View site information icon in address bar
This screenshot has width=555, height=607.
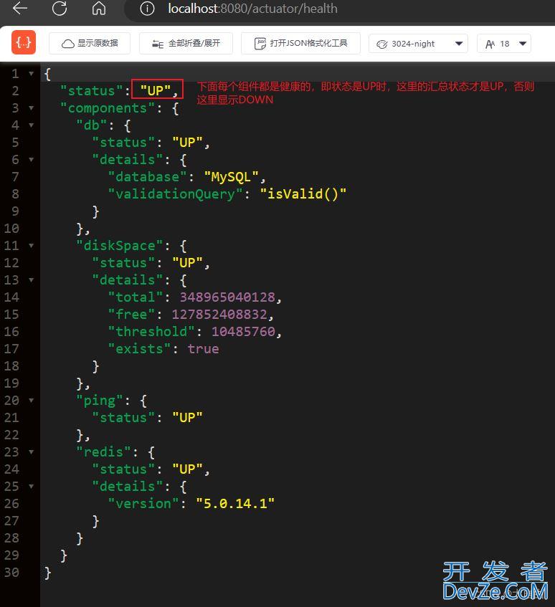click(147, 9)
